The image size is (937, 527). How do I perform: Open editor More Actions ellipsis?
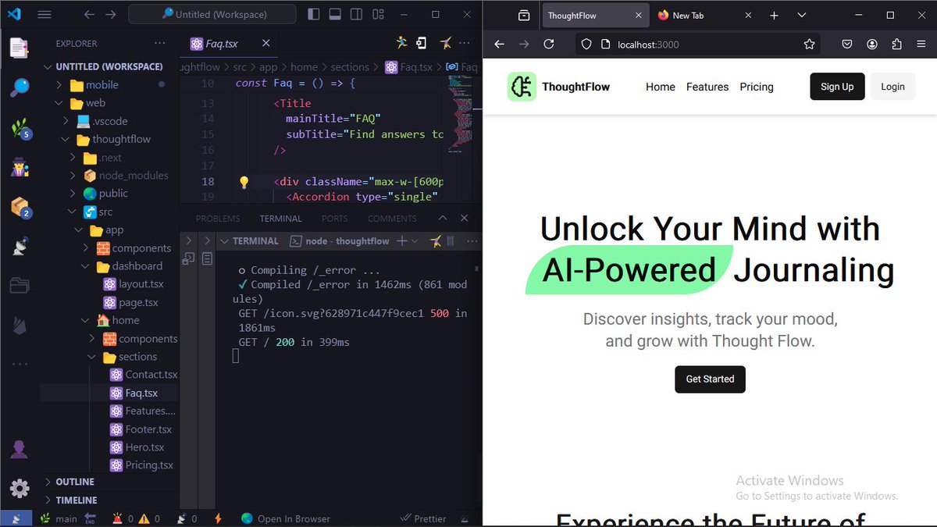tap(466, 44)
